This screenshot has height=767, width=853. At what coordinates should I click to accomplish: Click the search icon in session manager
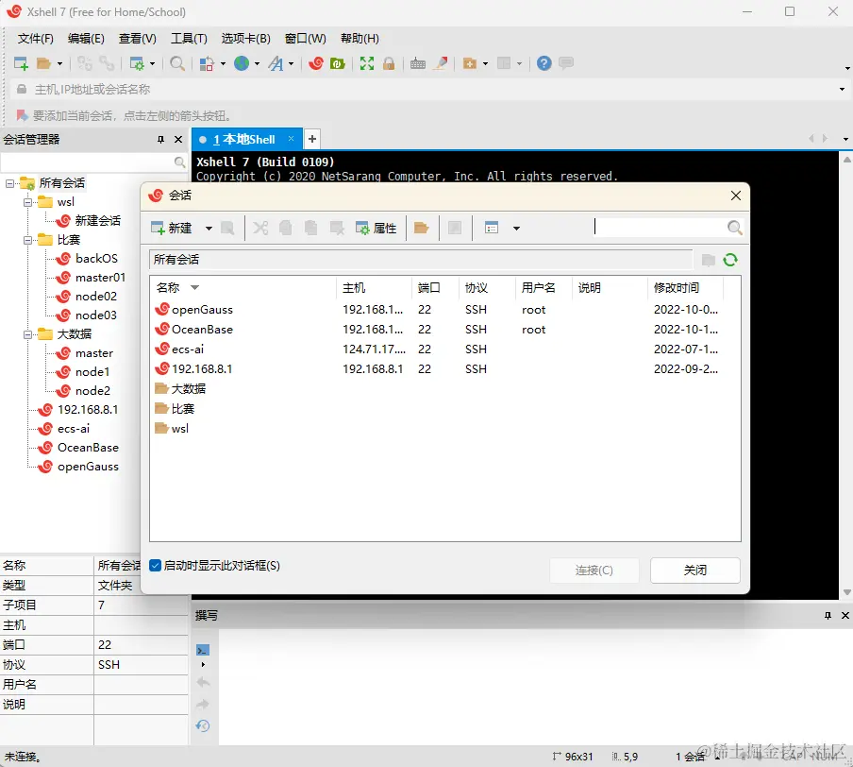coord(179,162)
